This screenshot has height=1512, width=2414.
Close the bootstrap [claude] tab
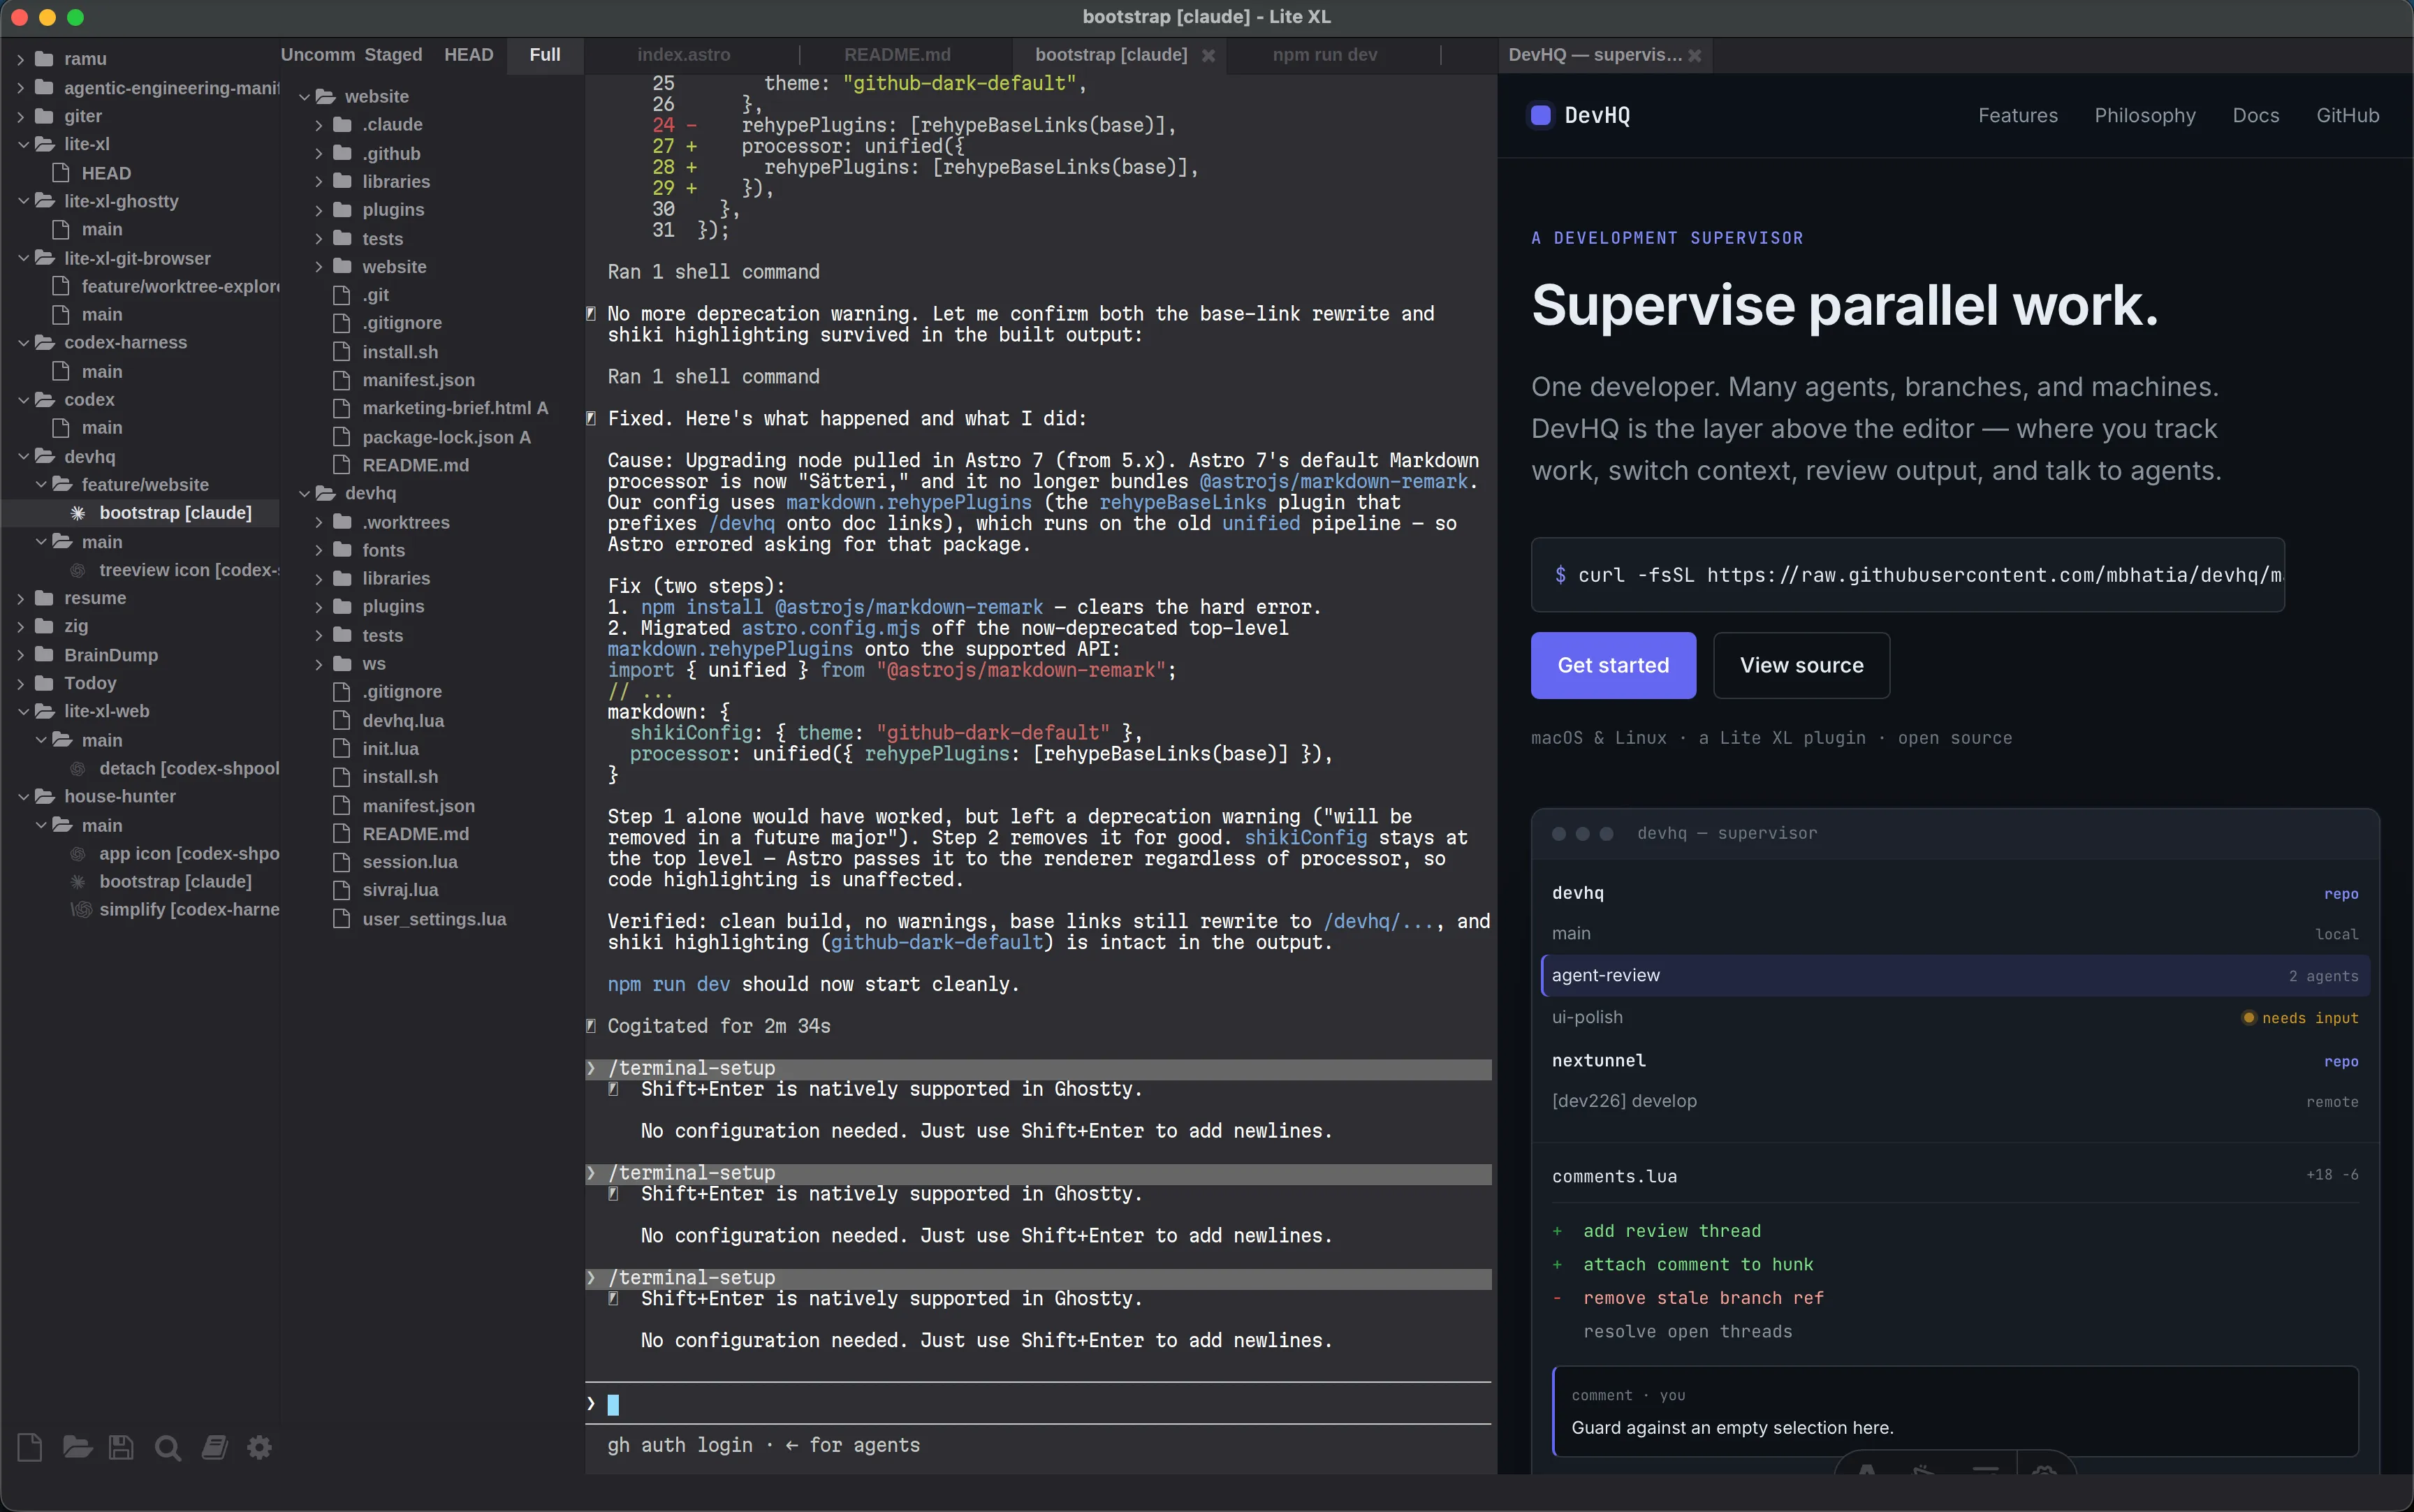point(1208,55)
